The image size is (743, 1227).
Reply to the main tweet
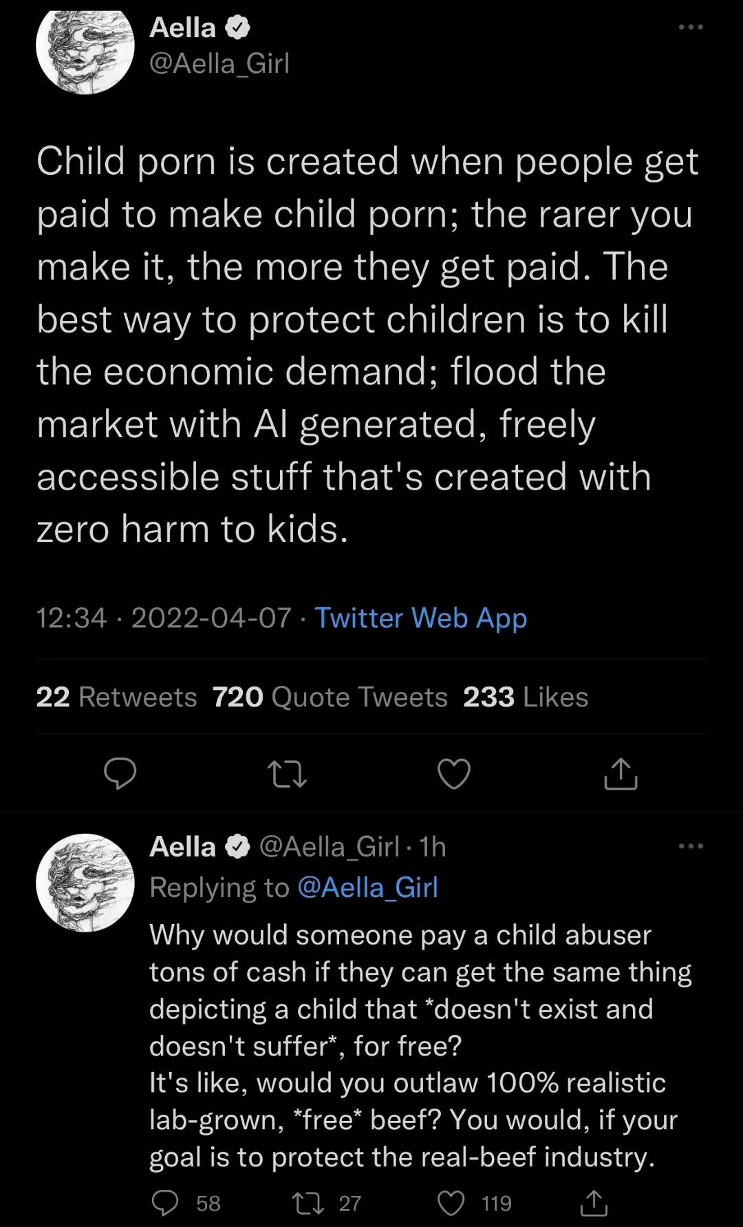pyautogui.click(x=121, y=774)
